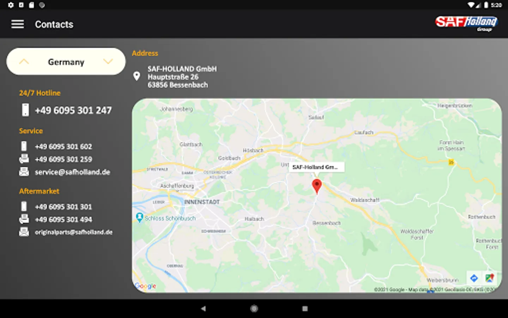Tap the Waldaschaff label on the map
The height and width of the screenshot is (318, 508).
click(365, 200)
